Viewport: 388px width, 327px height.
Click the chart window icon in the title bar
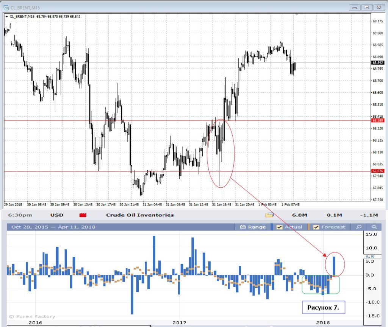pos(6,7)
